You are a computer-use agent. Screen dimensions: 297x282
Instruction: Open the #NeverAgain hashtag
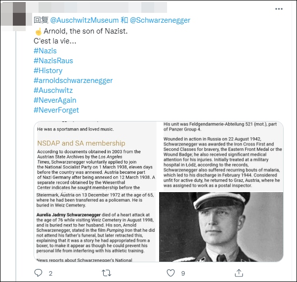click(55, 100)
